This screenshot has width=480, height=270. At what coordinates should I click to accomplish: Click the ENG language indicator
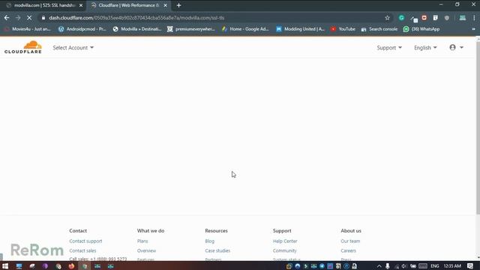click(x=435, y=266)
